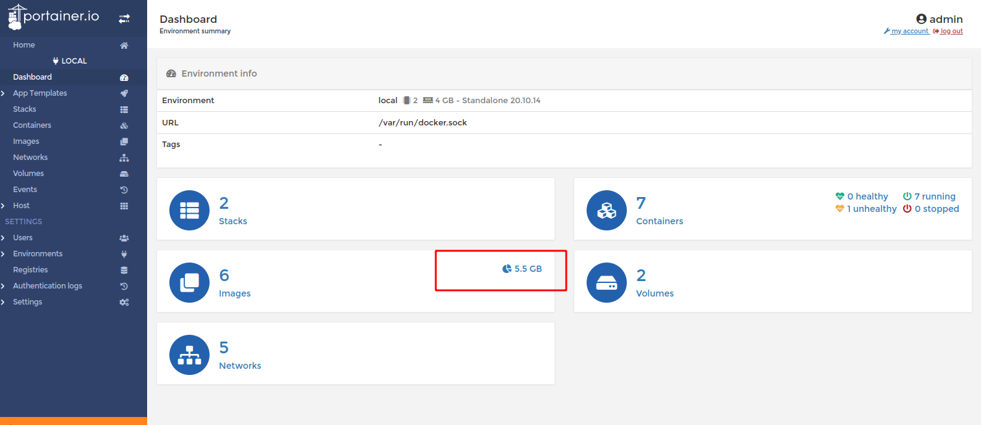This screenshot has height=425, width=981.
Task: Expand the Host sidebar chevron
Action: (3, 206)
